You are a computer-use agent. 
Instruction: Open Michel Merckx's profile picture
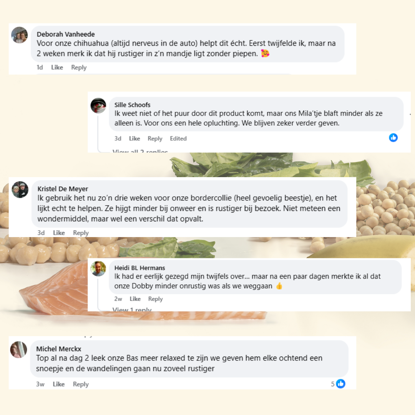(18, 349)
